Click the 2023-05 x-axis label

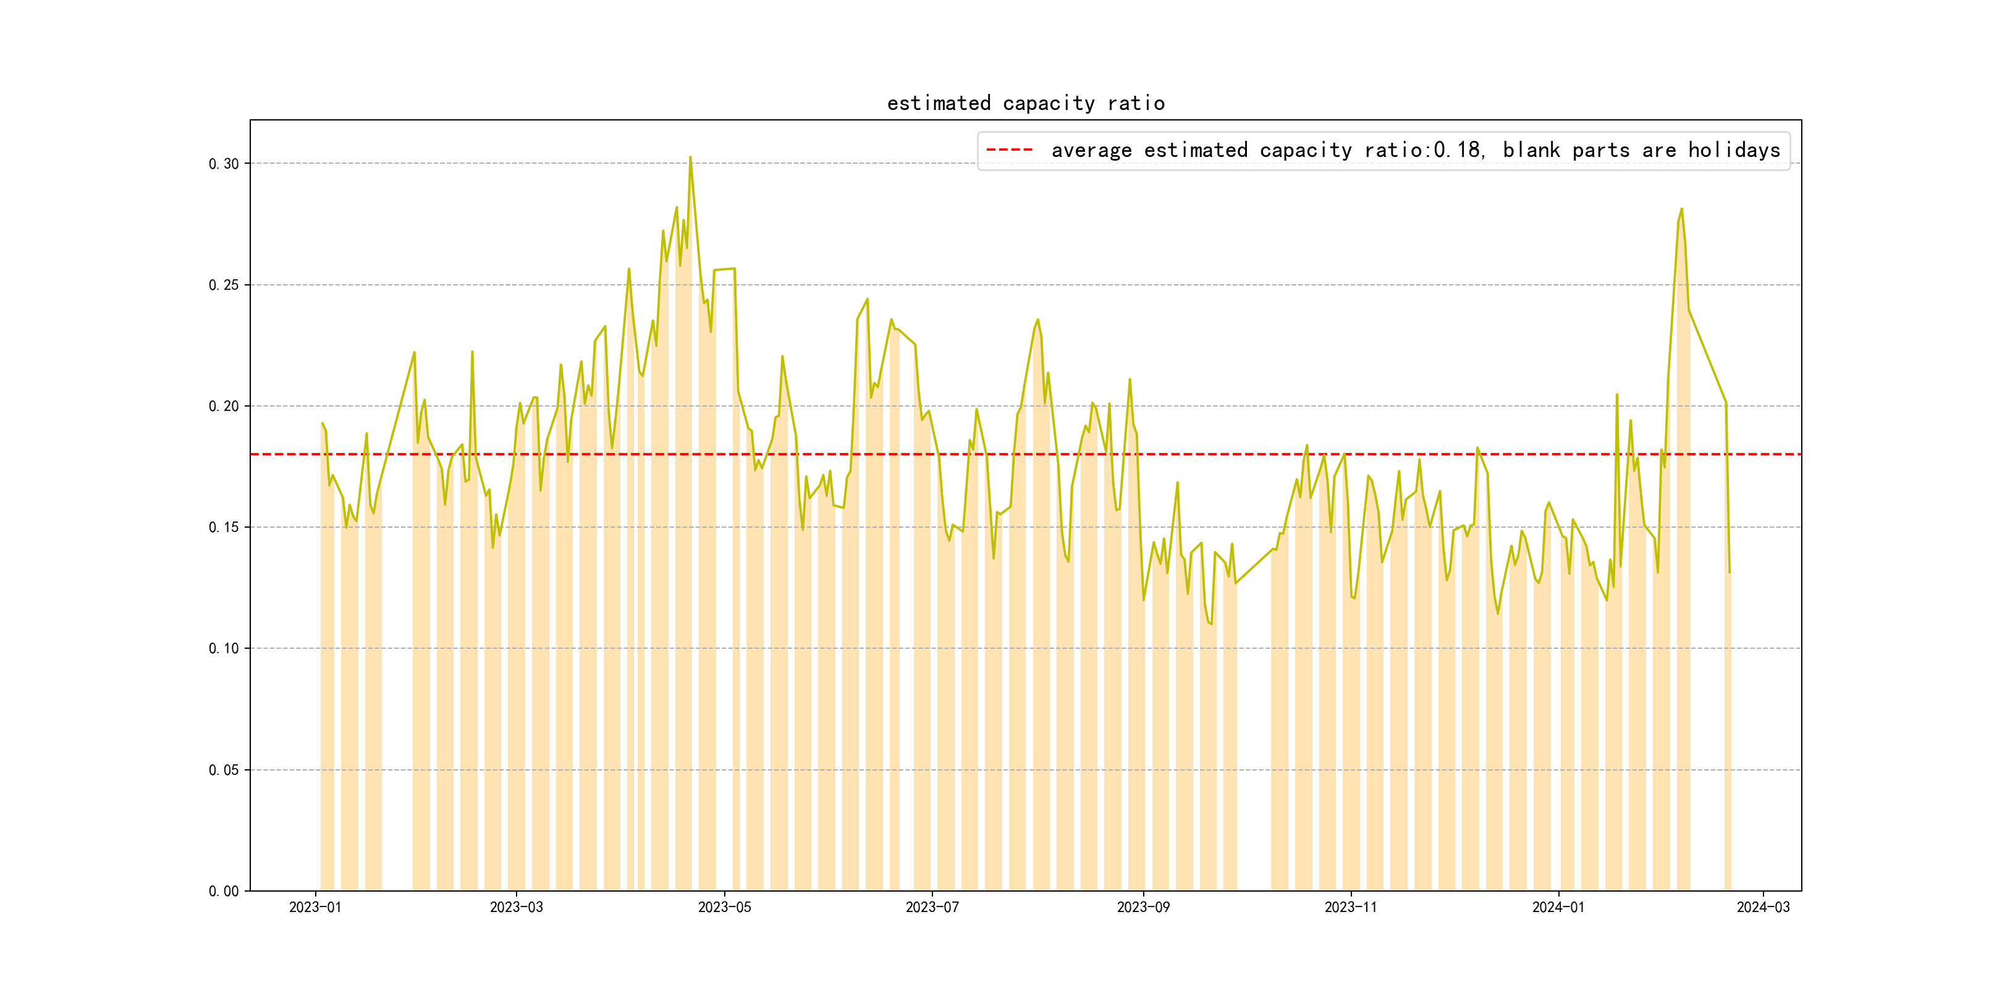click(724, 907)
